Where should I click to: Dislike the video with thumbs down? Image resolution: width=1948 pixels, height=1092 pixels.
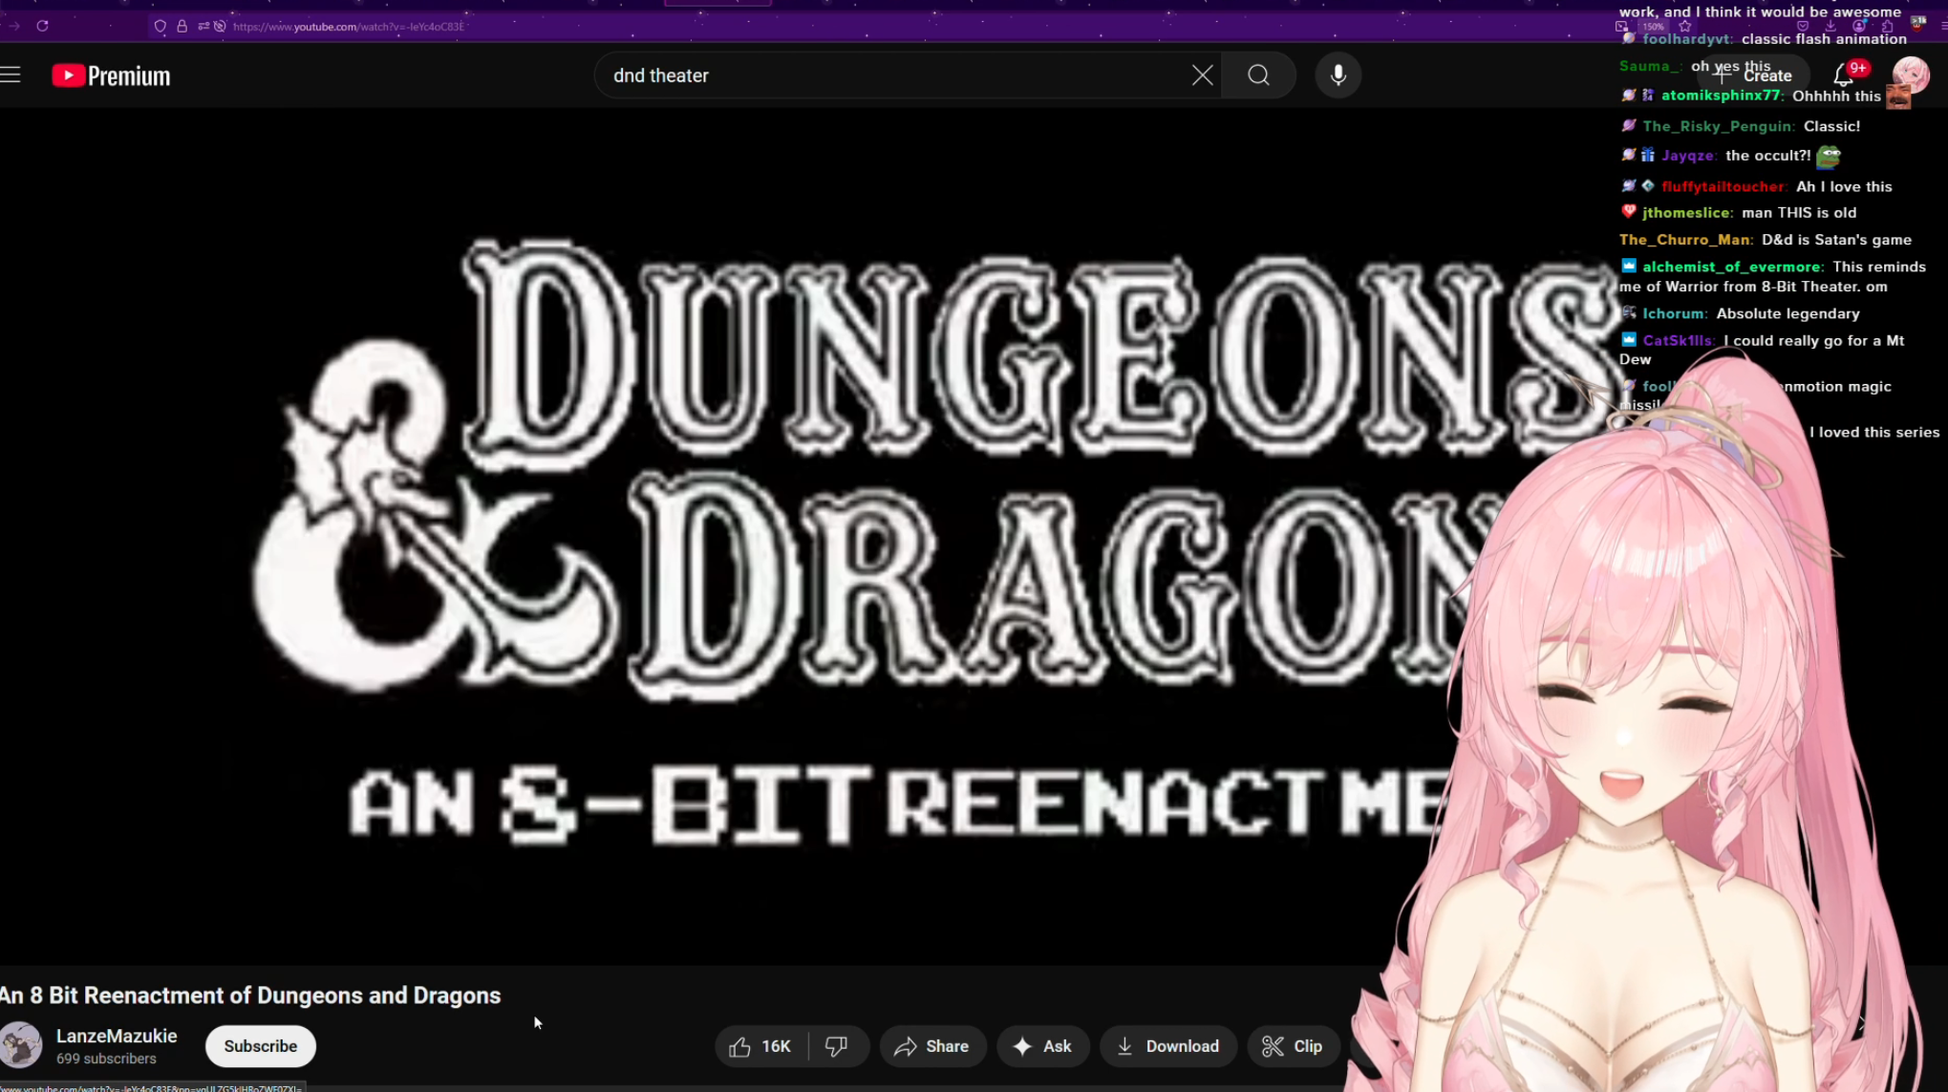tap(837, 1046)
